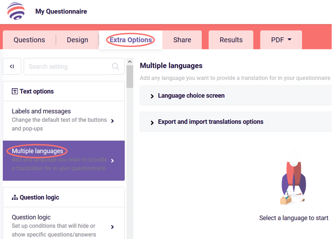
Task: Collapse the sidebar with the left arrow icon
Action: [12, 66]
